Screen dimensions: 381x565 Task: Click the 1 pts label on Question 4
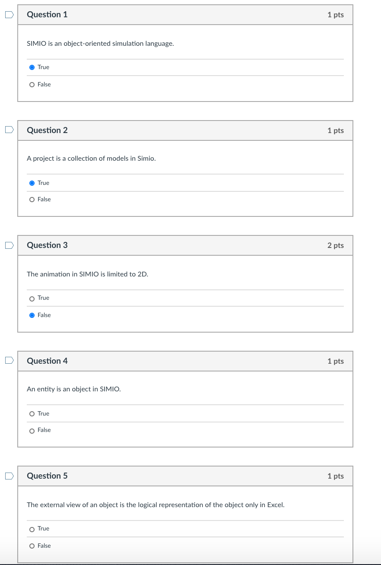[x=336, y=361]
